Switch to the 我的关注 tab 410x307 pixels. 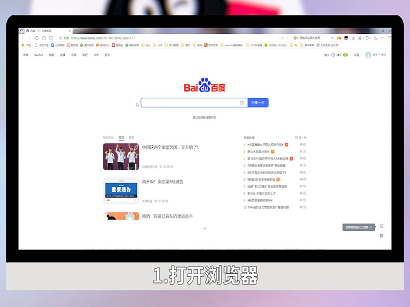(108, 138)
